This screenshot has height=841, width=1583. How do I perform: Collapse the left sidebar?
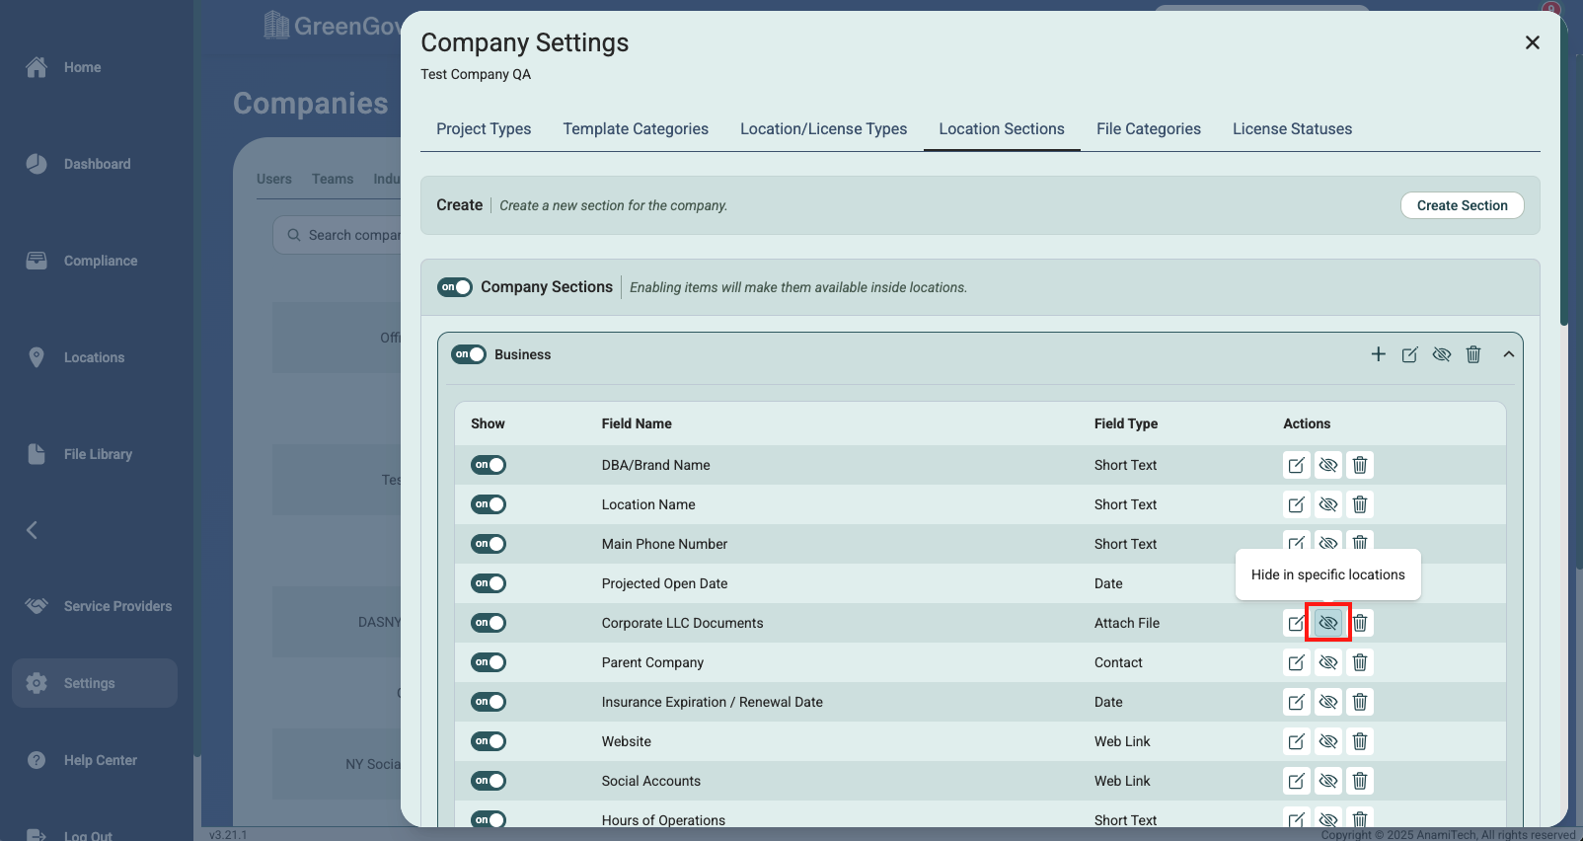(33, 530)
